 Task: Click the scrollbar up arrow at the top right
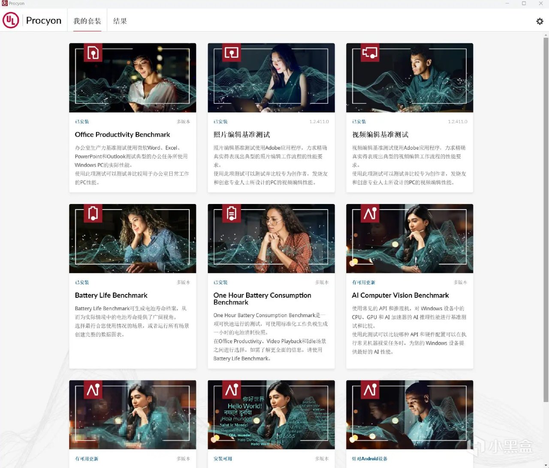546,34
